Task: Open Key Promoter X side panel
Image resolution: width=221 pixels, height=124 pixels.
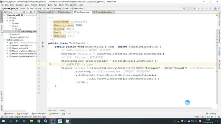Action: (x=219, y=37)
